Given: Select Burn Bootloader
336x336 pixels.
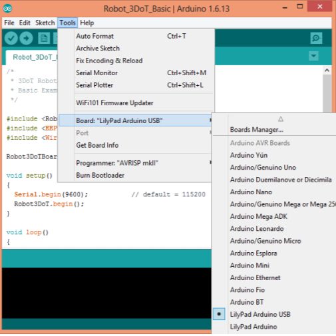Looking at the screenshot, I should coord(135,175).
